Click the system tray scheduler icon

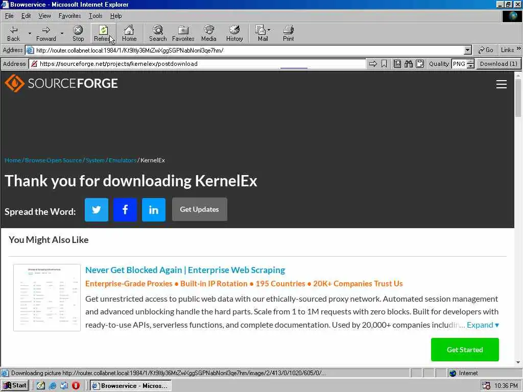[x=486, y=386]
